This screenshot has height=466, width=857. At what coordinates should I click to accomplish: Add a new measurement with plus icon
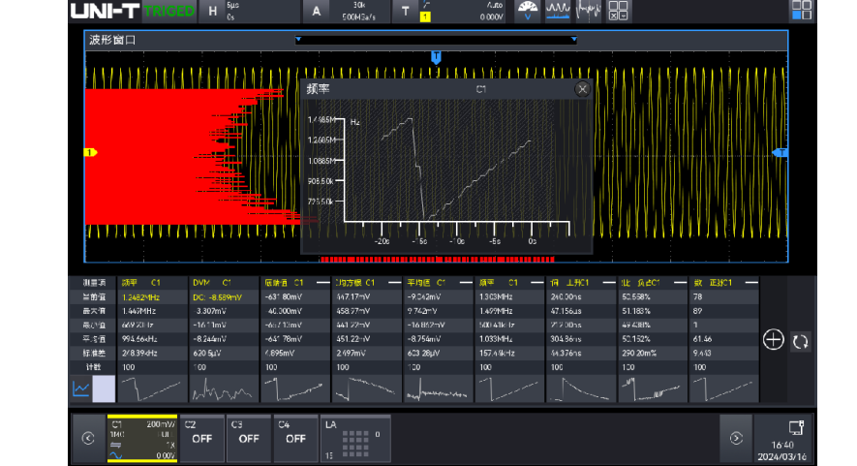pyautogui.click(x=773, y=339)
